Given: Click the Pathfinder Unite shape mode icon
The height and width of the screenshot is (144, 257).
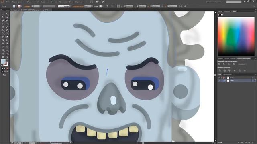Looking at the screenshot, I should pyautogui.click(x=219, y=64).
